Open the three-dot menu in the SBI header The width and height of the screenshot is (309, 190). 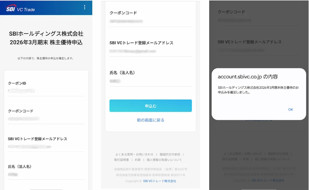tap(85, 7)
